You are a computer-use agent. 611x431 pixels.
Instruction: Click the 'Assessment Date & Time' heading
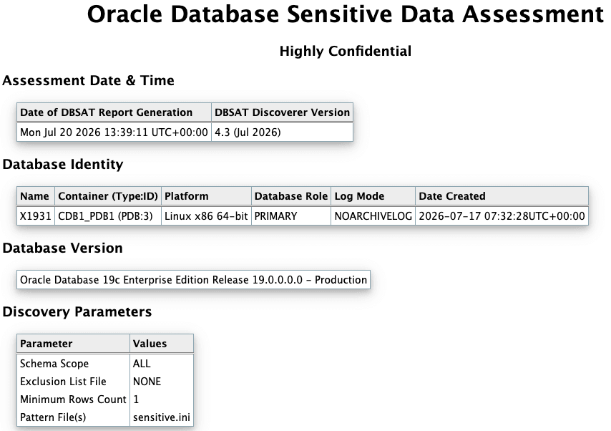coord(89,80)
